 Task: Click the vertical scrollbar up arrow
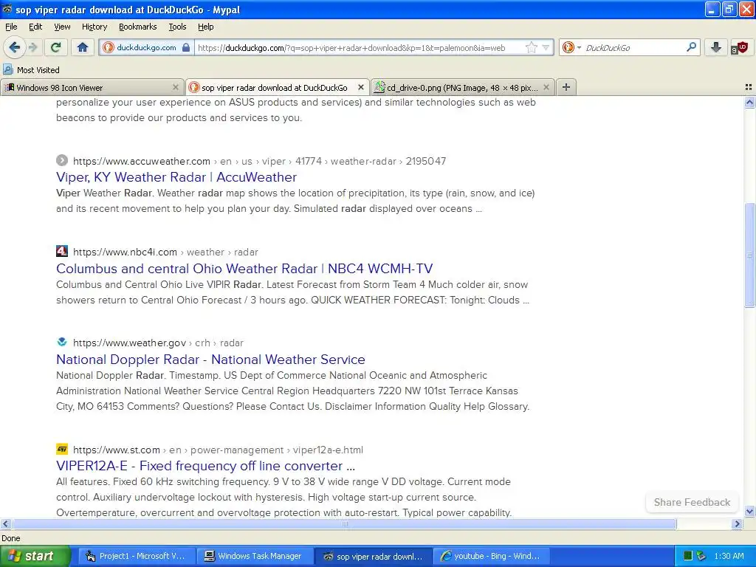point(749,102)
